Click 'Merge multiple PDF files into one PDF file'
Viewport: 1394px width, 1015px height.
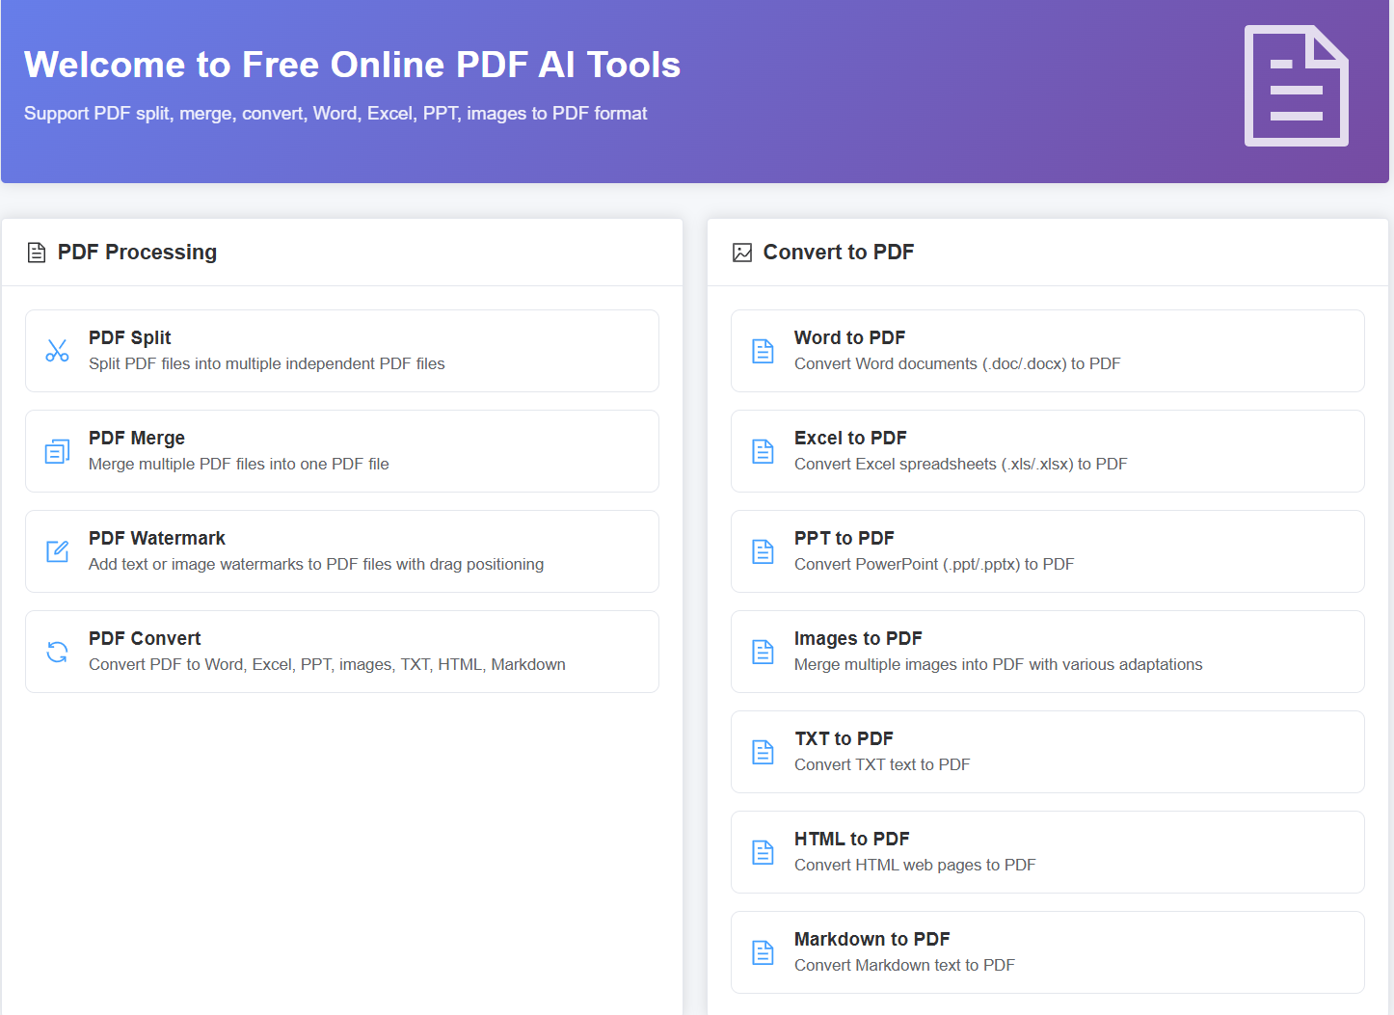click(x=239, y=464)
